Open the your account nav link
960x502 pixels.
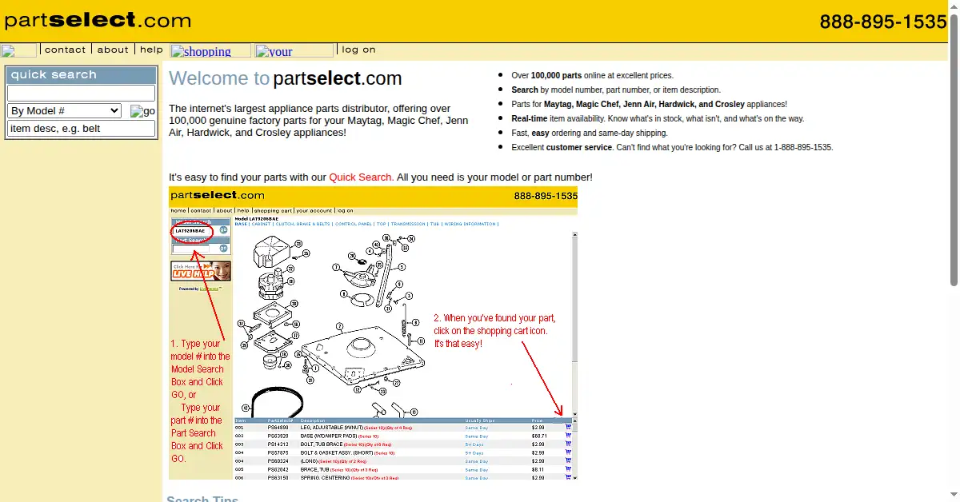pos(294,50)
